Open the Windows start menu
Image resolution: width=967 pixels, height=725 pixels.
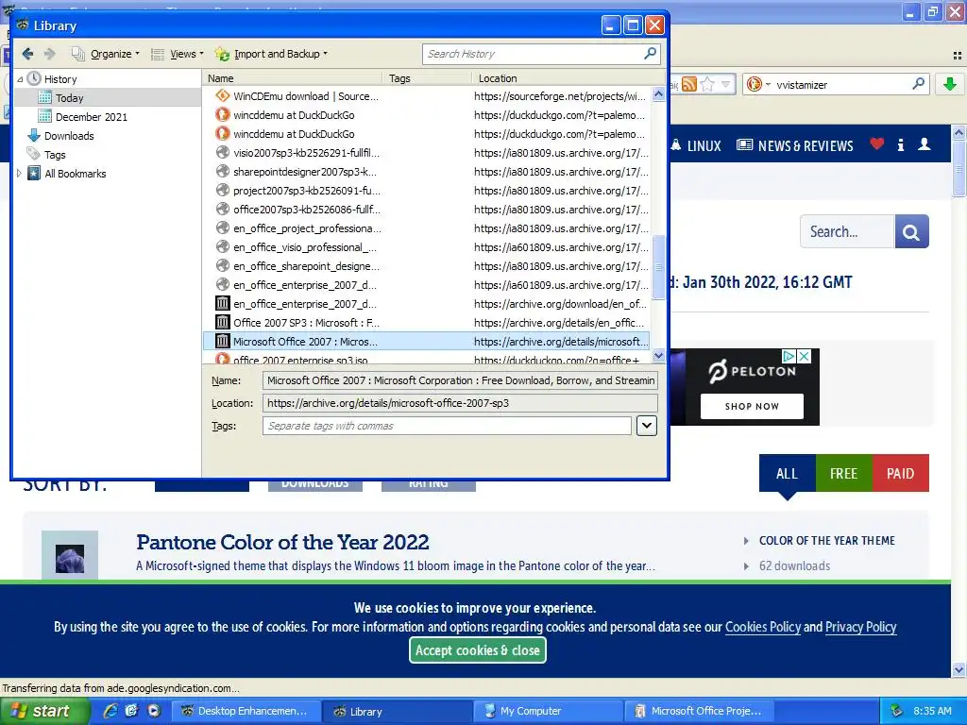pyautogui.click(x=44, y=711)
